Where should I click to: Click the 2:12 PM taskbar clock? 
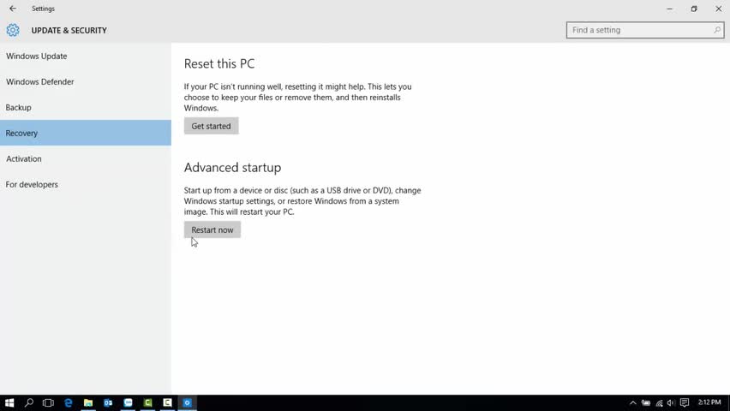pyautogui.click(x=709, y=402)
